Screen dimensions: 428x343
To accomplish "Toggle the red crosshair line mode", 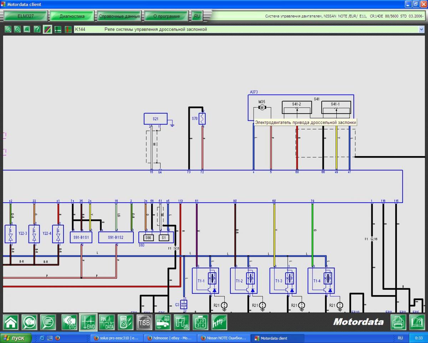I will coord(68,29).
